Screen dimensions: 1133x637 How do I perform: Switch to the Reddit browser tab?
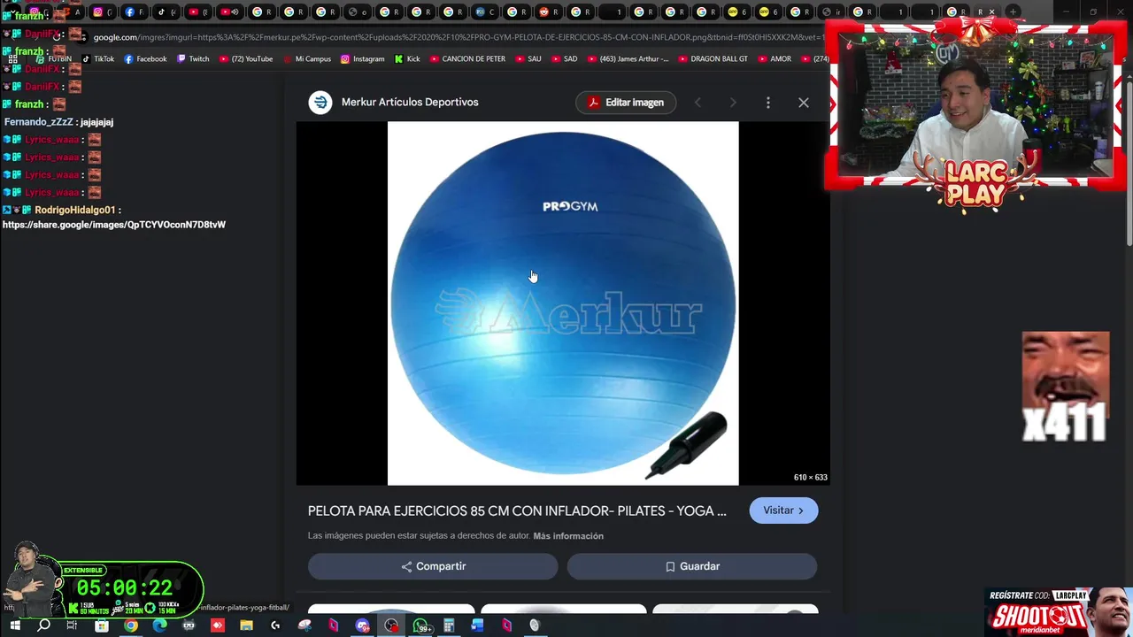549,12
